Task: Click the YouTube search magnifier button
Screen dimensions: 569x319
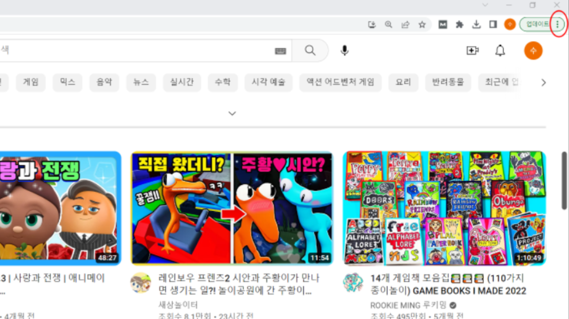Action: 310,50
